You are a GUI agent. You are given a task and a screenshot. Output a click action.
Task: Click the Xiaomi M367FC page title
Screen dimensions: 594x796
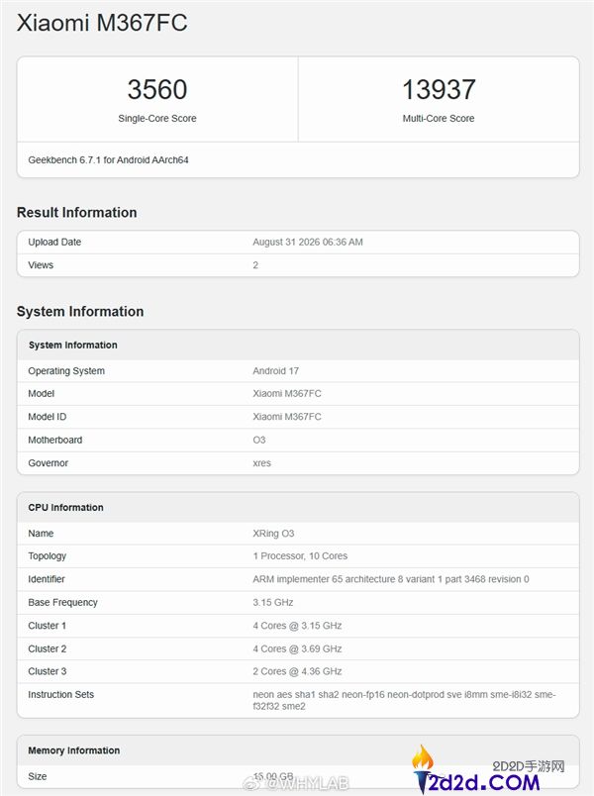102,23
